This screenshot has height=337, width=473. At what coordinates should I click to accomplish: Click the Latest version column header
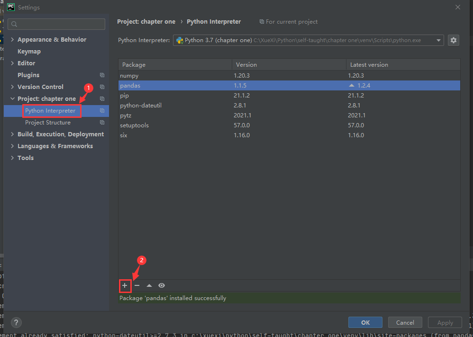[x=403, y=65]
